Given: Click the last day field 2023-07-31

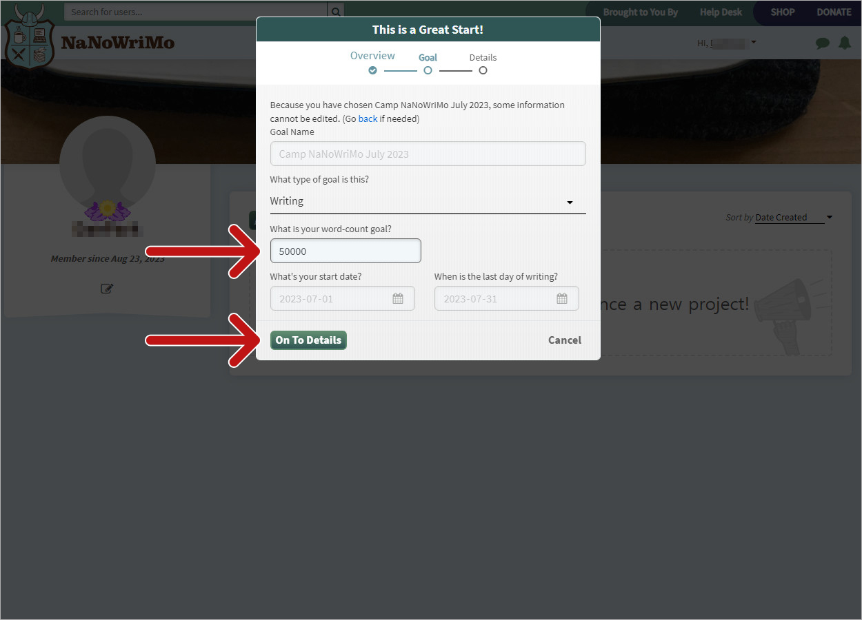Looking at the screenshot, I should pos(506,298).
